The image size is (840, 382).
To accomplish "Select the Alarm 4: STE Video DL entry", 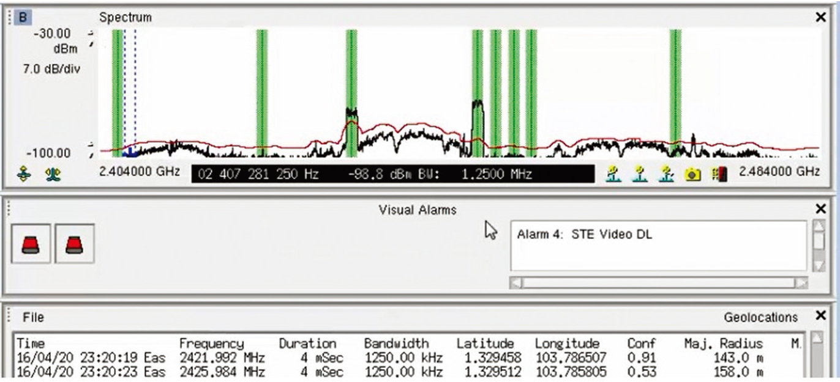I will 584,235.
